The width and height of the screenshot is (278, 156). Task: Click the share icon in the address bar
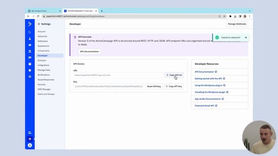pyautogui.click(x=219, y=16)
